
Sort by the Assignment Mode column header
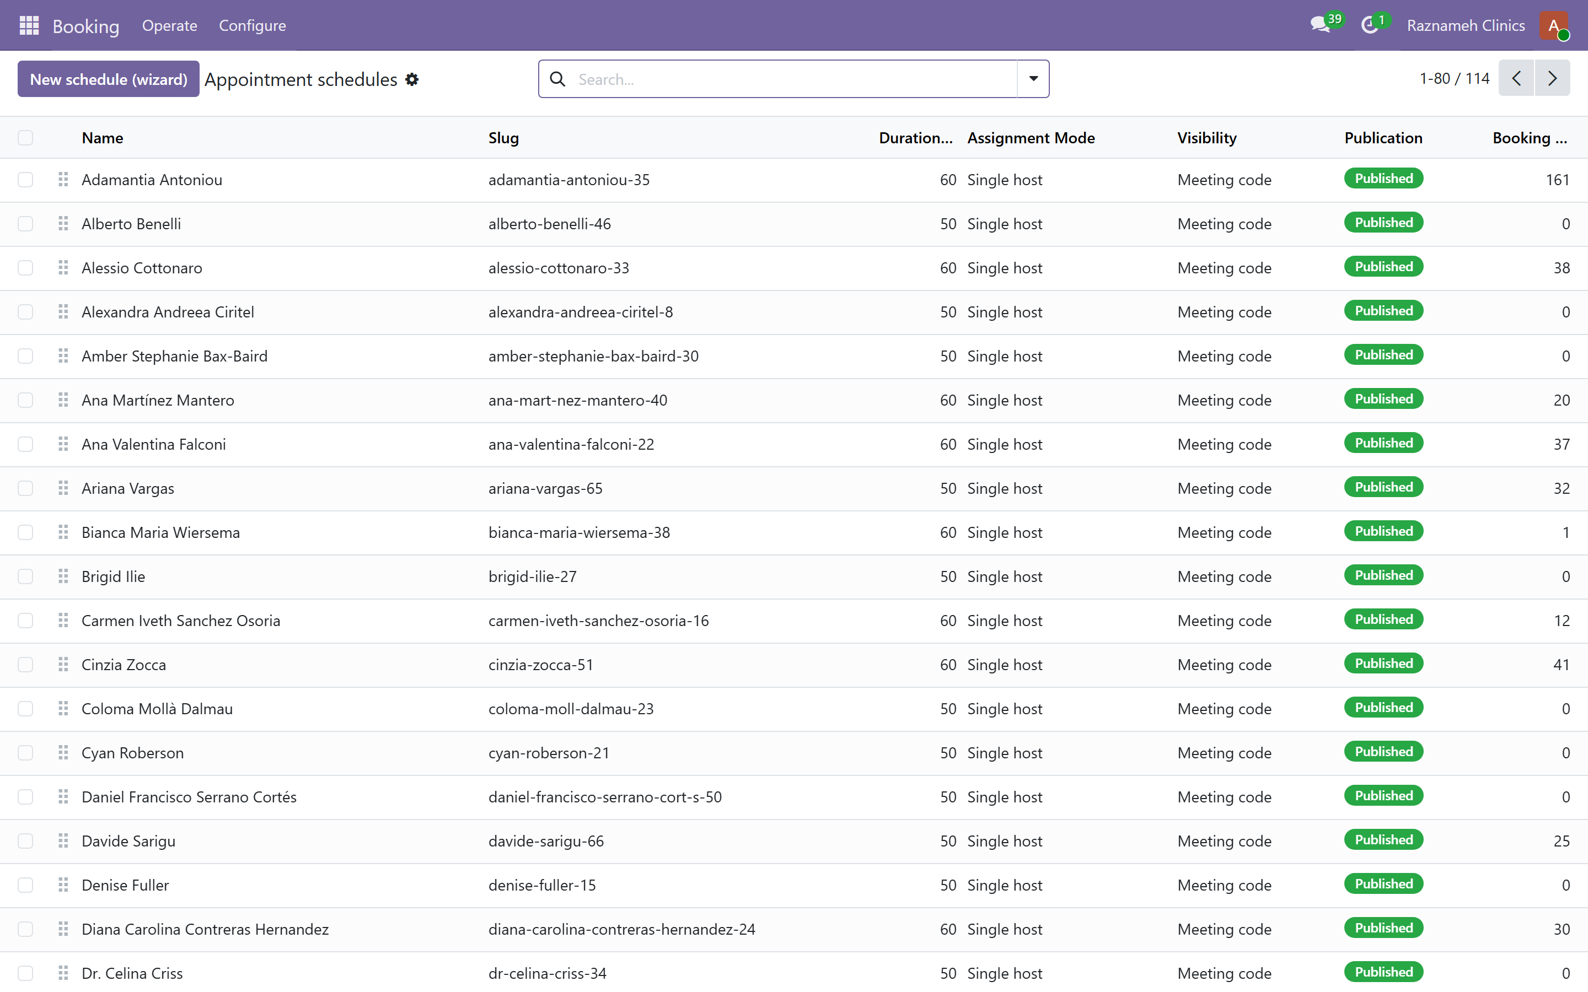pyautogui.click(x=1031, y=138)
